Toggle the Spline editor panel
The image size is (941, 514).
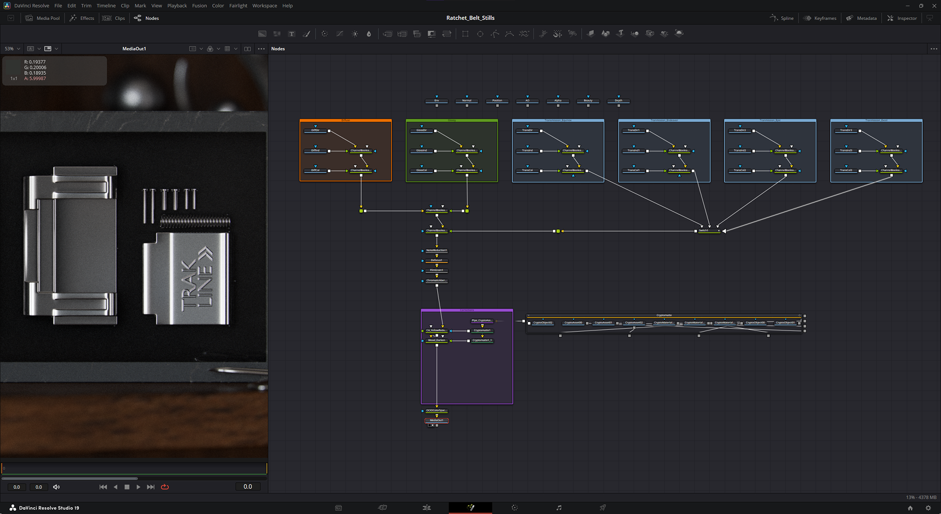[x=782, y=18]
